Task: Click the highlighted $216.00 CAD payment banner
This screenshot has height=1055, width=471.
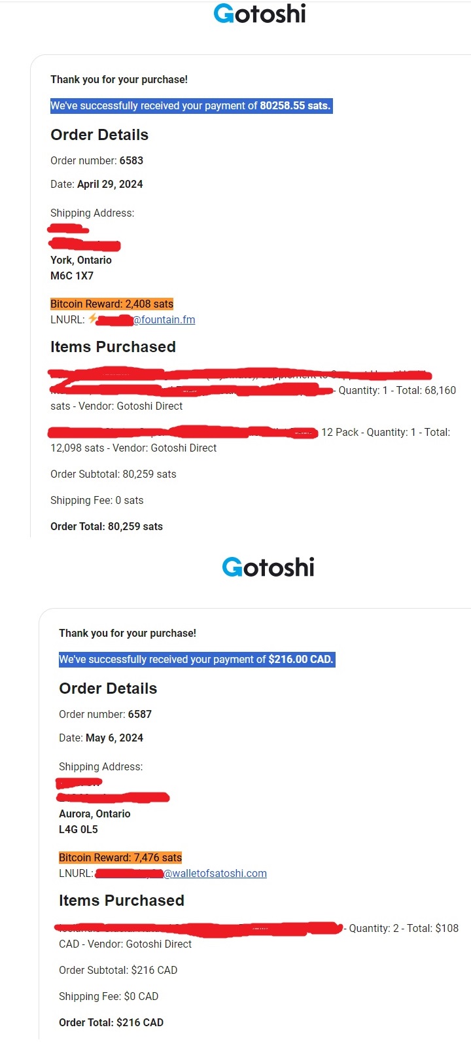Action: point(196,660)
